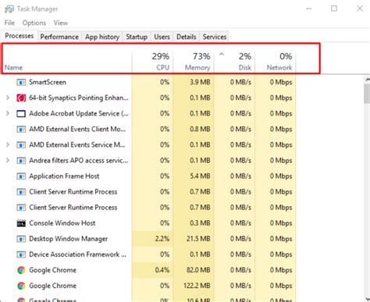
Task: Switch to the App history tab
Action: click(x=102, y=37)
